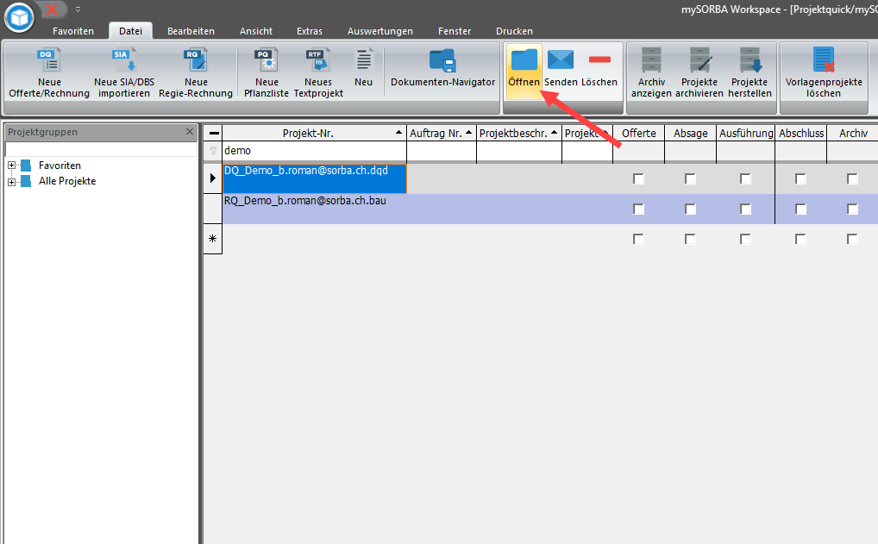The width and height of the screenshot is (878, 544).
Task: Click the Absage column header
Action: click(691, 134)
